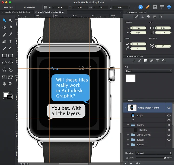Click the toolbox foreground fill swatch
174x165 pixels.
[x=6, y=95]
